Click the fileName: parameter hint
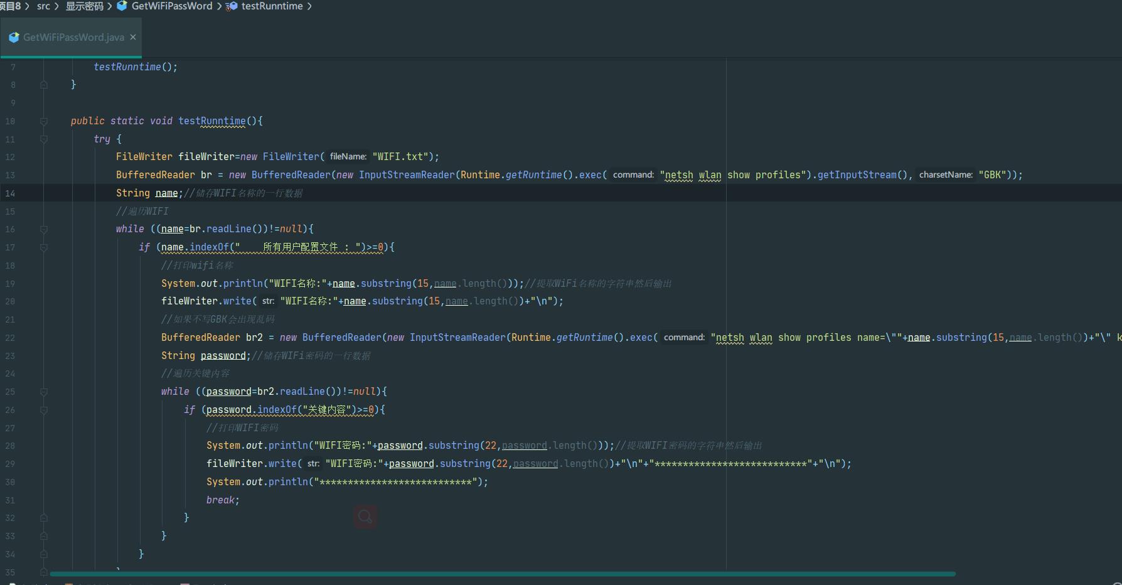 pos(348,157)
